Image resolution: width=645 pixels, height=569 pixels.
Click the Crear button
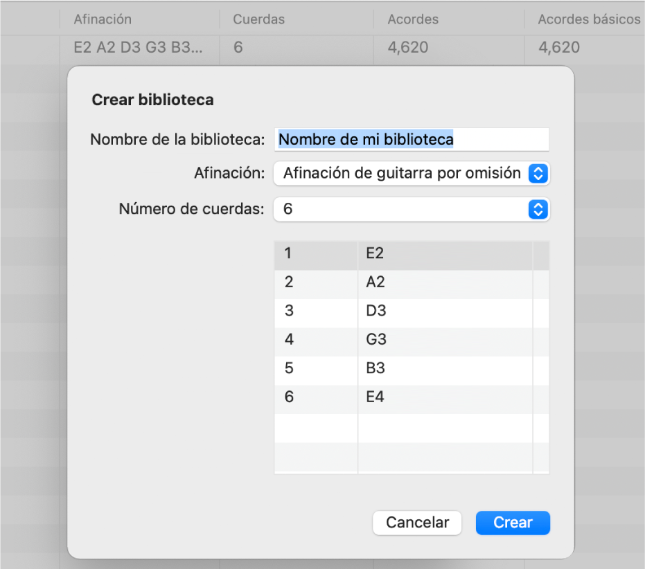pyautogui.click(x=513, y=523)
